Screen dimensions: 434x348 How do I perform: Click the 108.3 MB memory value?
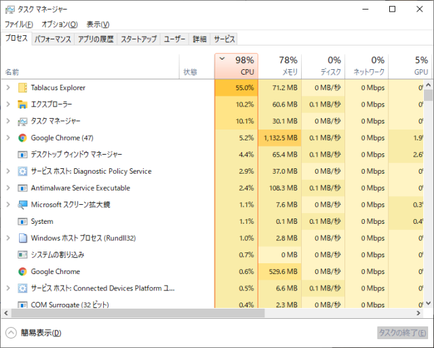tap(283, 188)
